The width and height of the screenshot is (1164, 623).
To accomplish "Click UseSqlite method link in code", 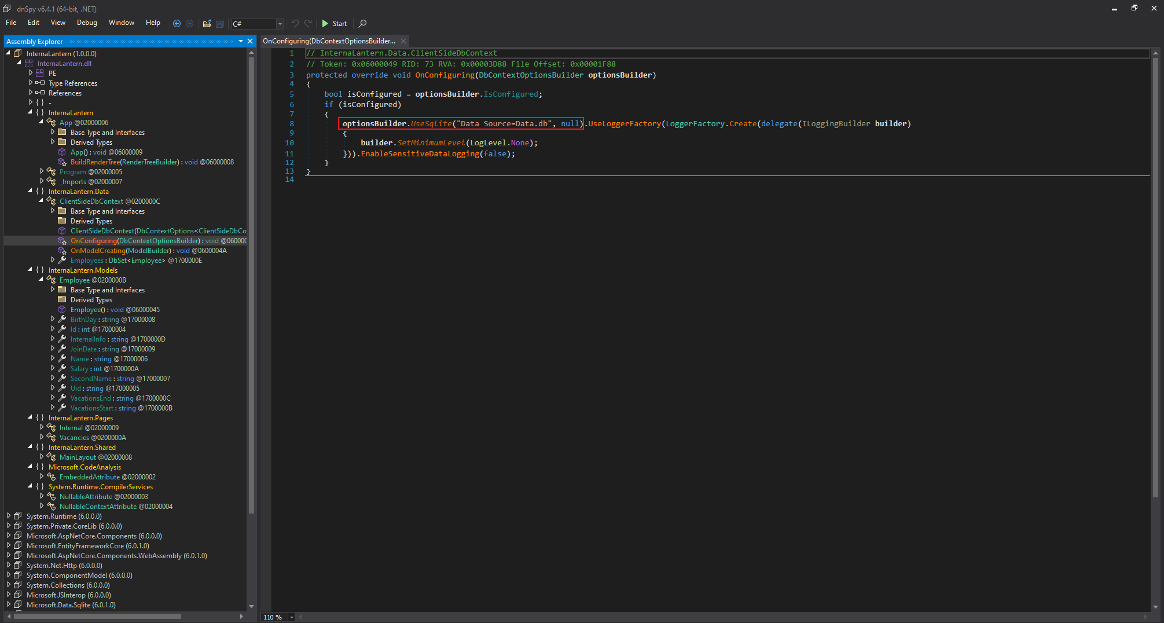I will 431,123.
